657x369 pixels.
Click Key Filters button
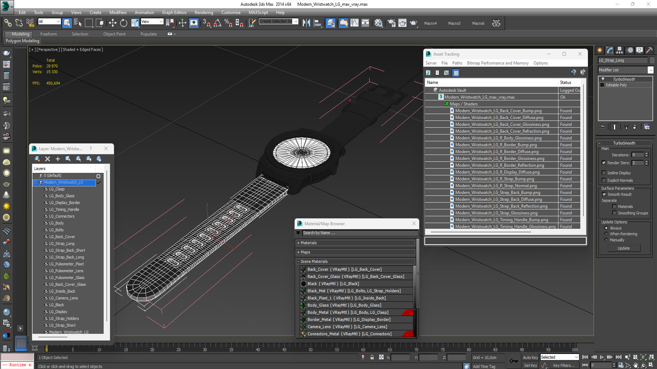point(563,365)
